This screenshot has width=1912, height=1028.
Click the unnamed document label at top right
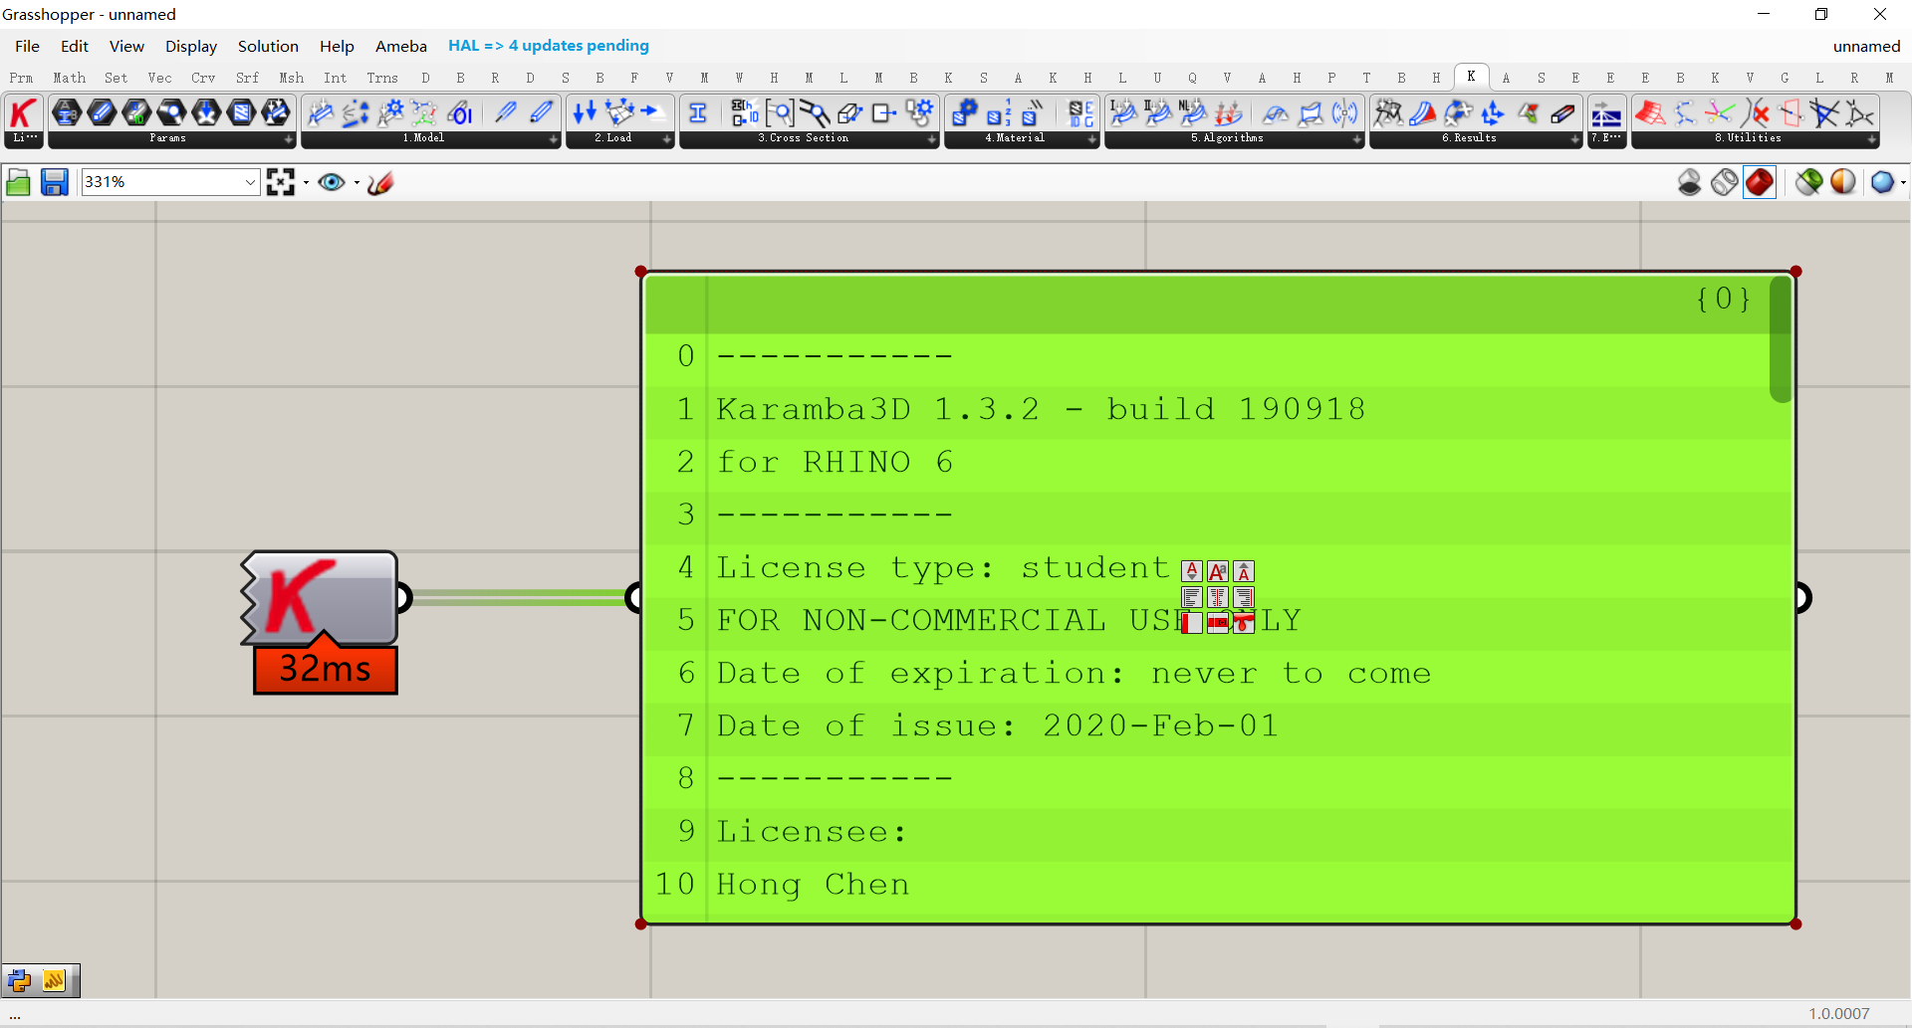pyautogui.click(x=1866, y=46)
